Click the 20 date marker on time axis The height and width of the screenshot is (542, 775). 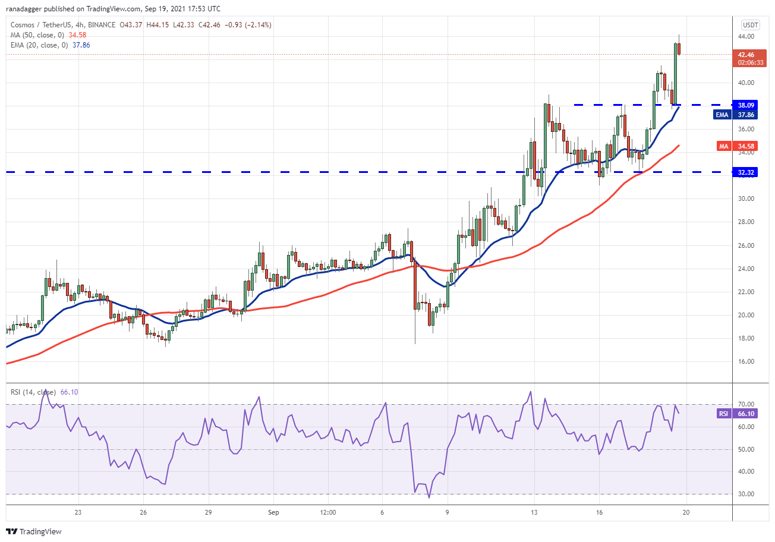tap(686, 512)
